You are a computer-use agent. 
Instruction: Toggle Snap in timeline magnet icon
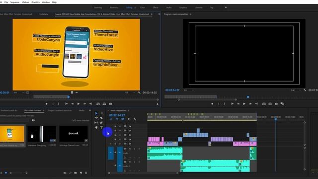pyautogui.click(x=117, y=119)
